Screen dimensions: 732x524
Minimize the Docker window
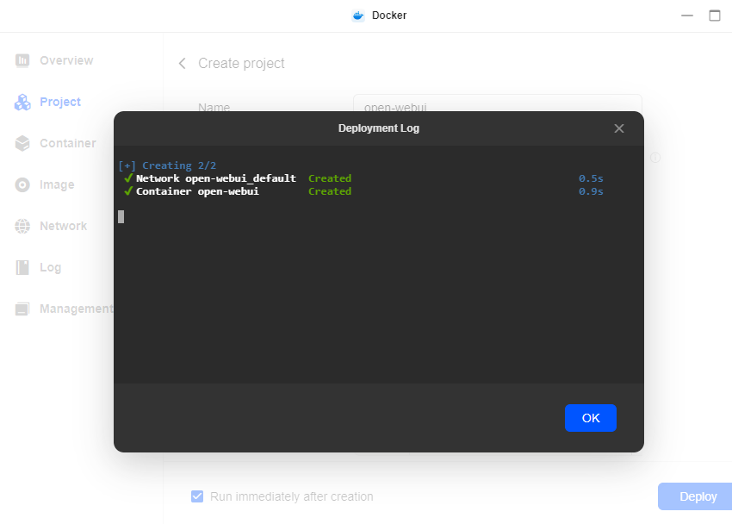(686, 16)
